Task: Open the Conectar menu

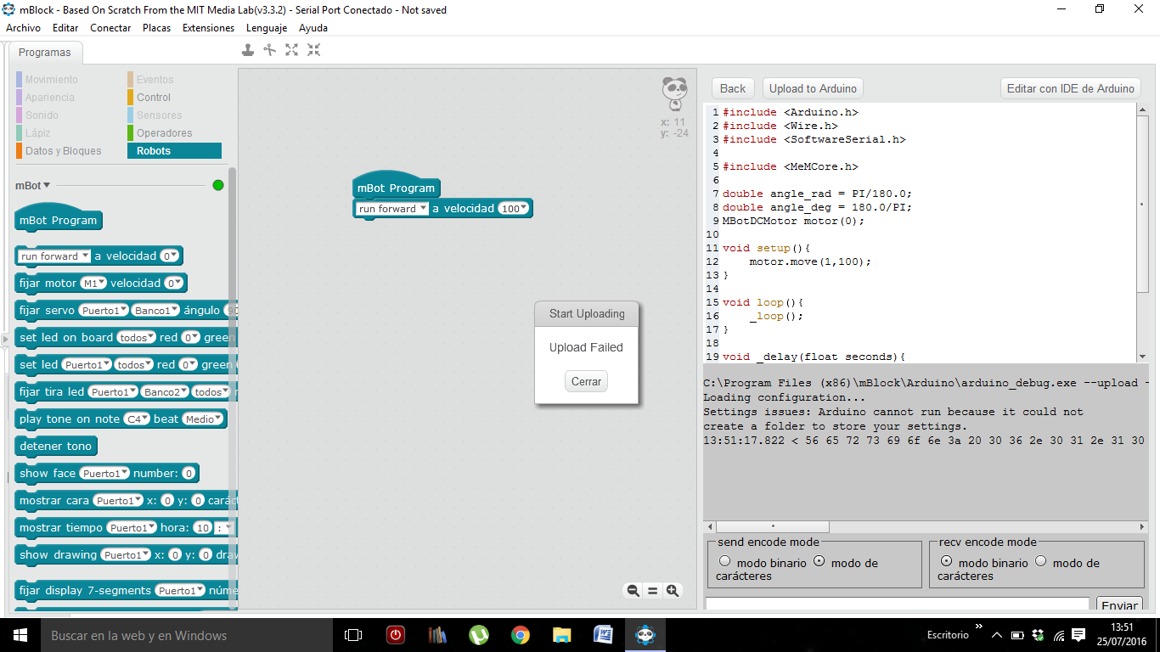Action: (110, 28)
